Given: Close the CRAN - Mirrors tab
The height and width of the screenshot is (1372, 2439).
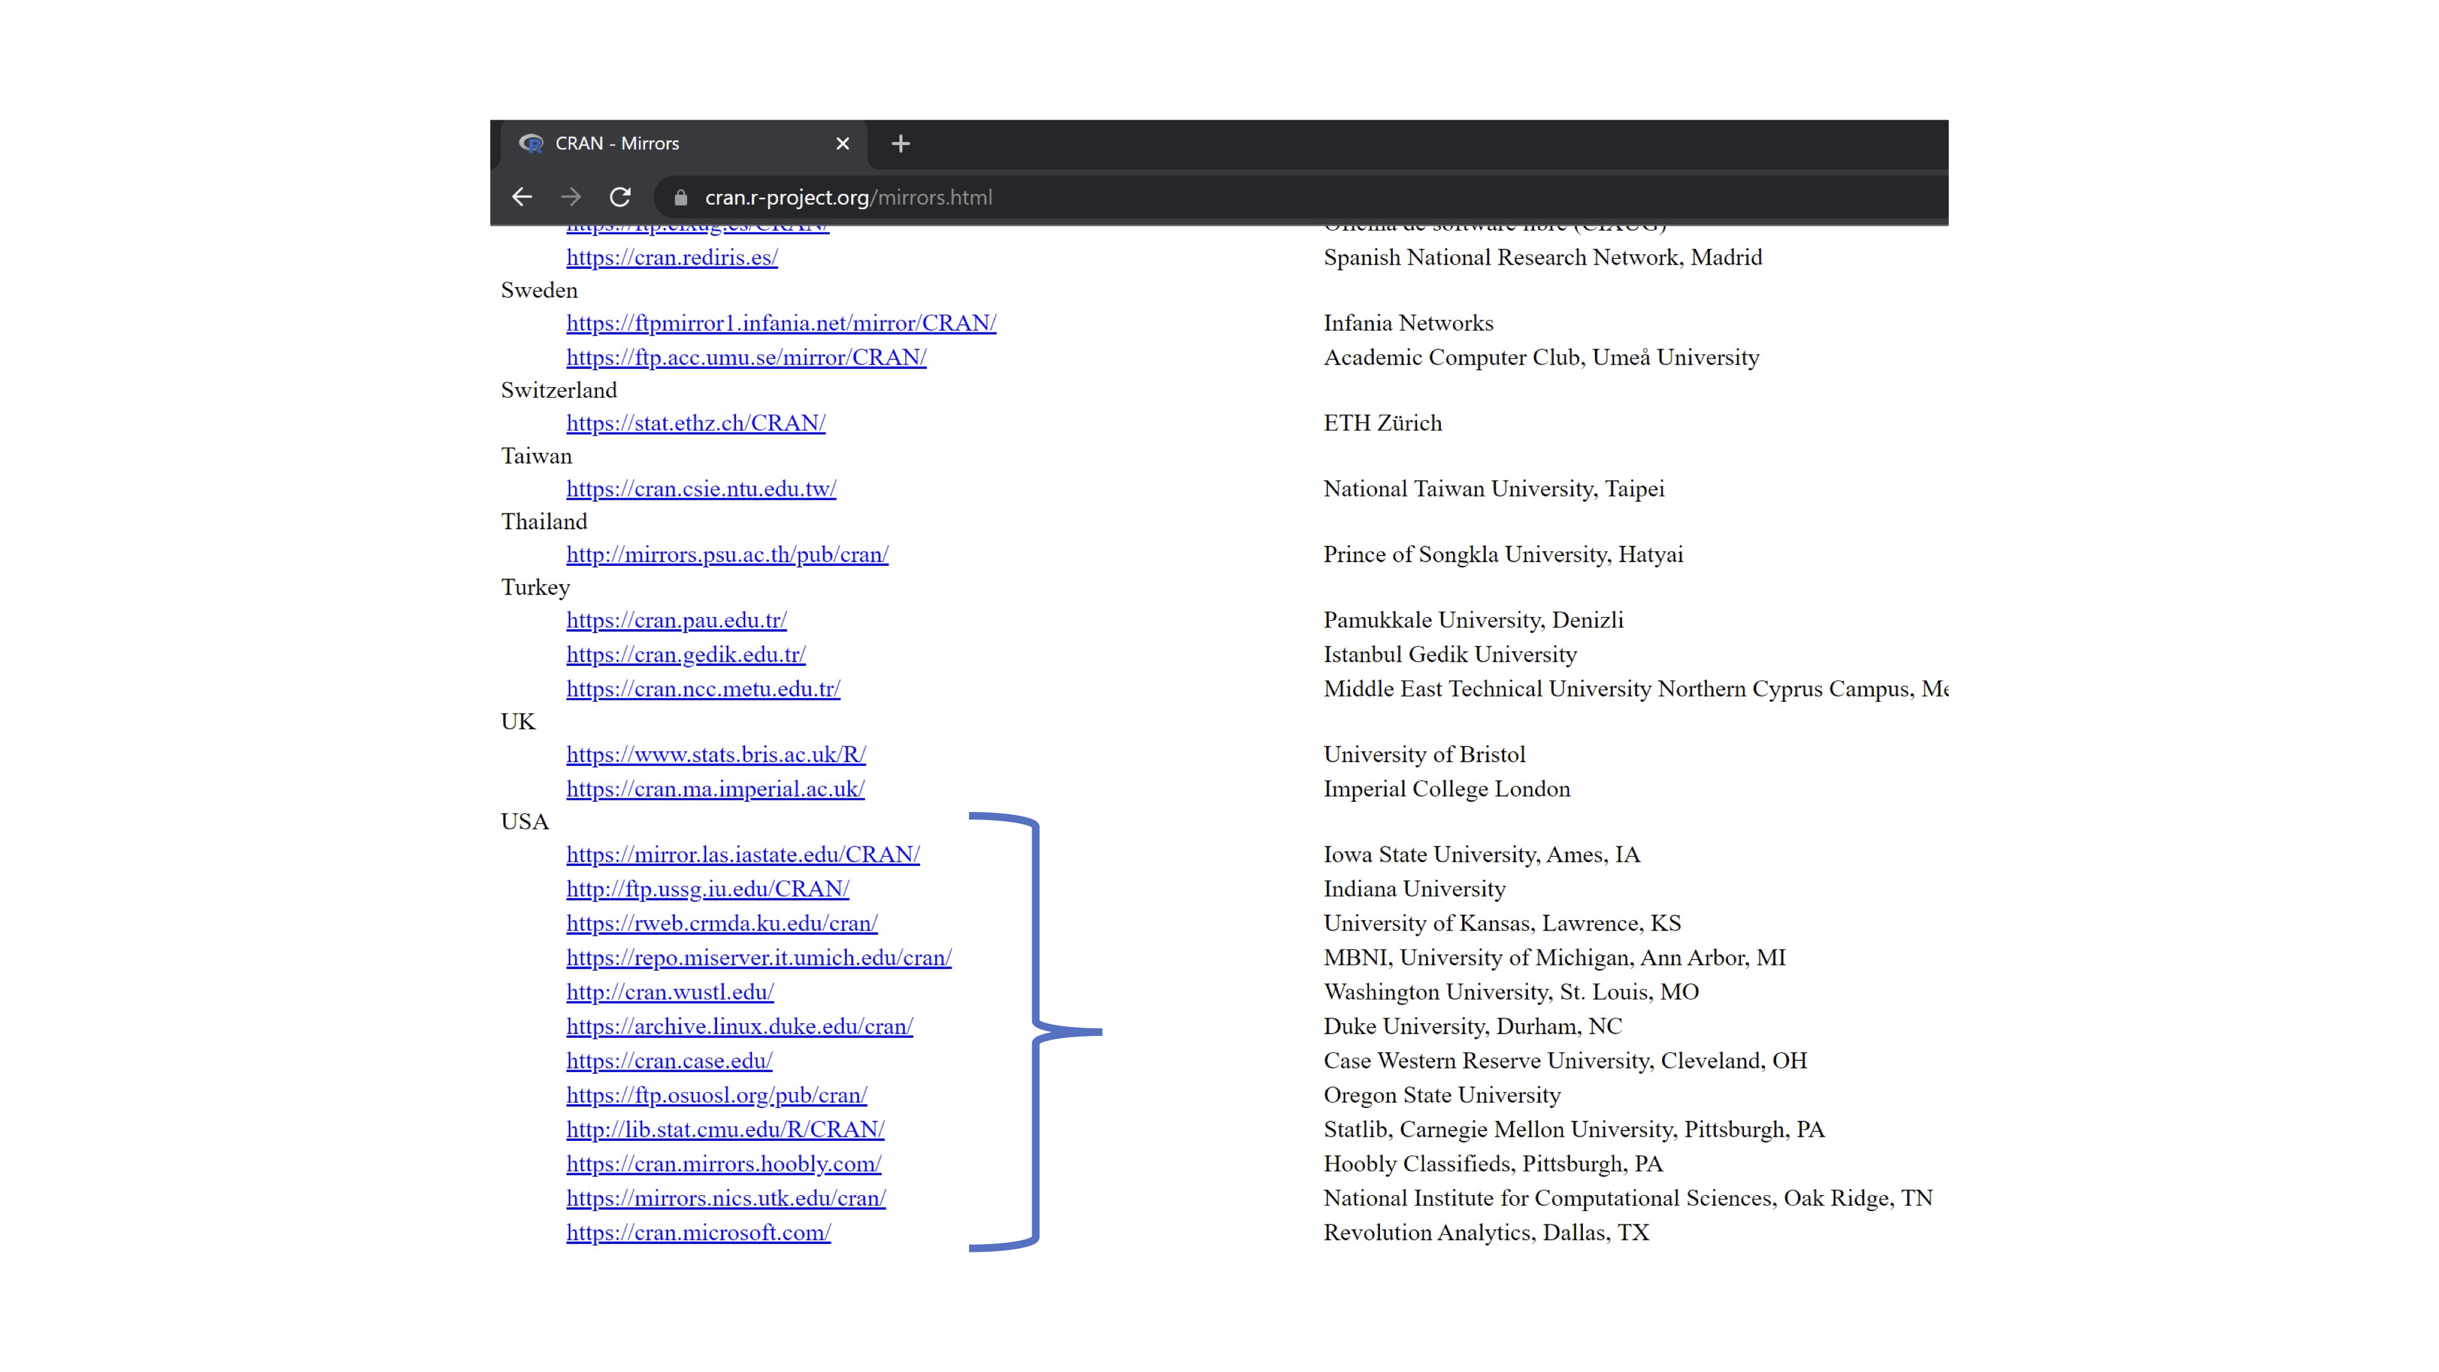Looking at the screenshot, I should coord(843,144).
